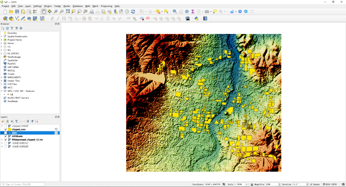Collapse all layers in Layers panel
The width and height of the screenshot is (346, 187).
[32, 122]
